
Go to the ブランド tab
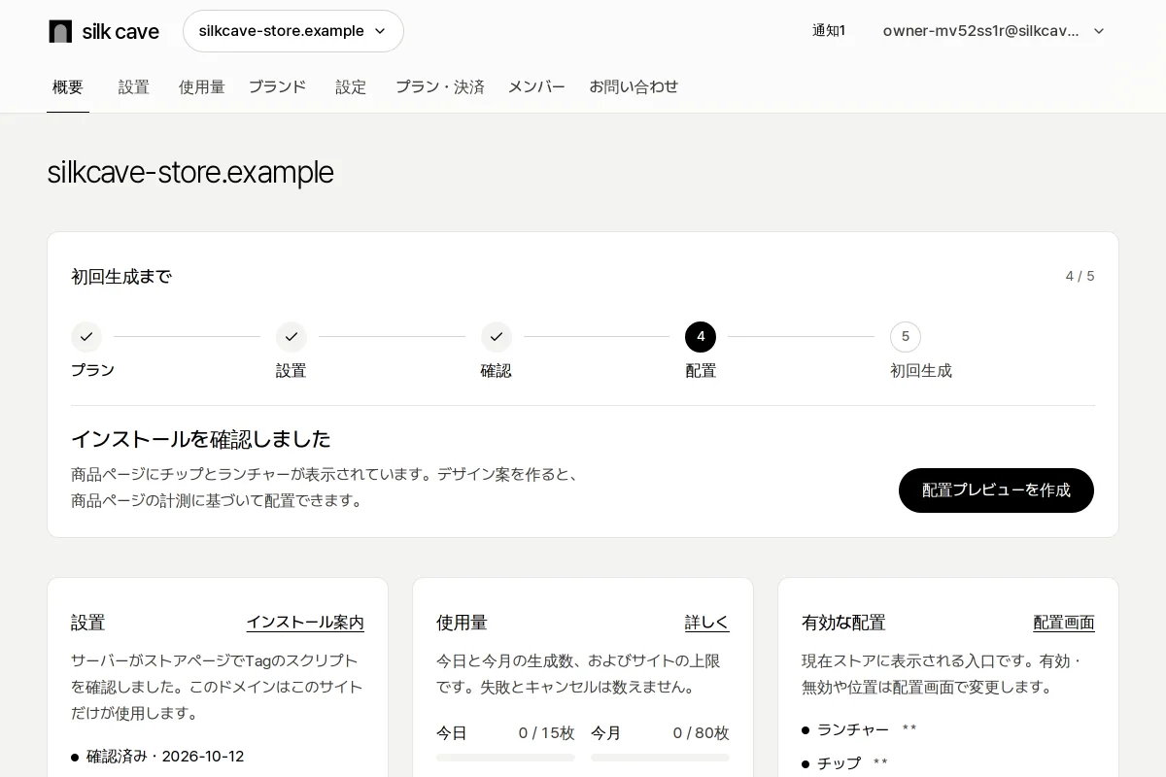click(x=278, y=87)
